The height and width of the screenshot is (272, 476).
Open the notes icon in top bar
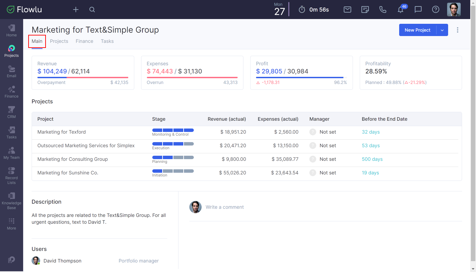(365, 10)
